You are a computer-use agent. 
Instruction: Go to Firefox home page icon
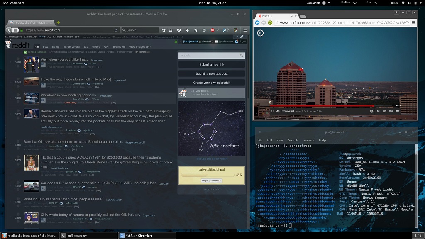(x=196, y=30)
